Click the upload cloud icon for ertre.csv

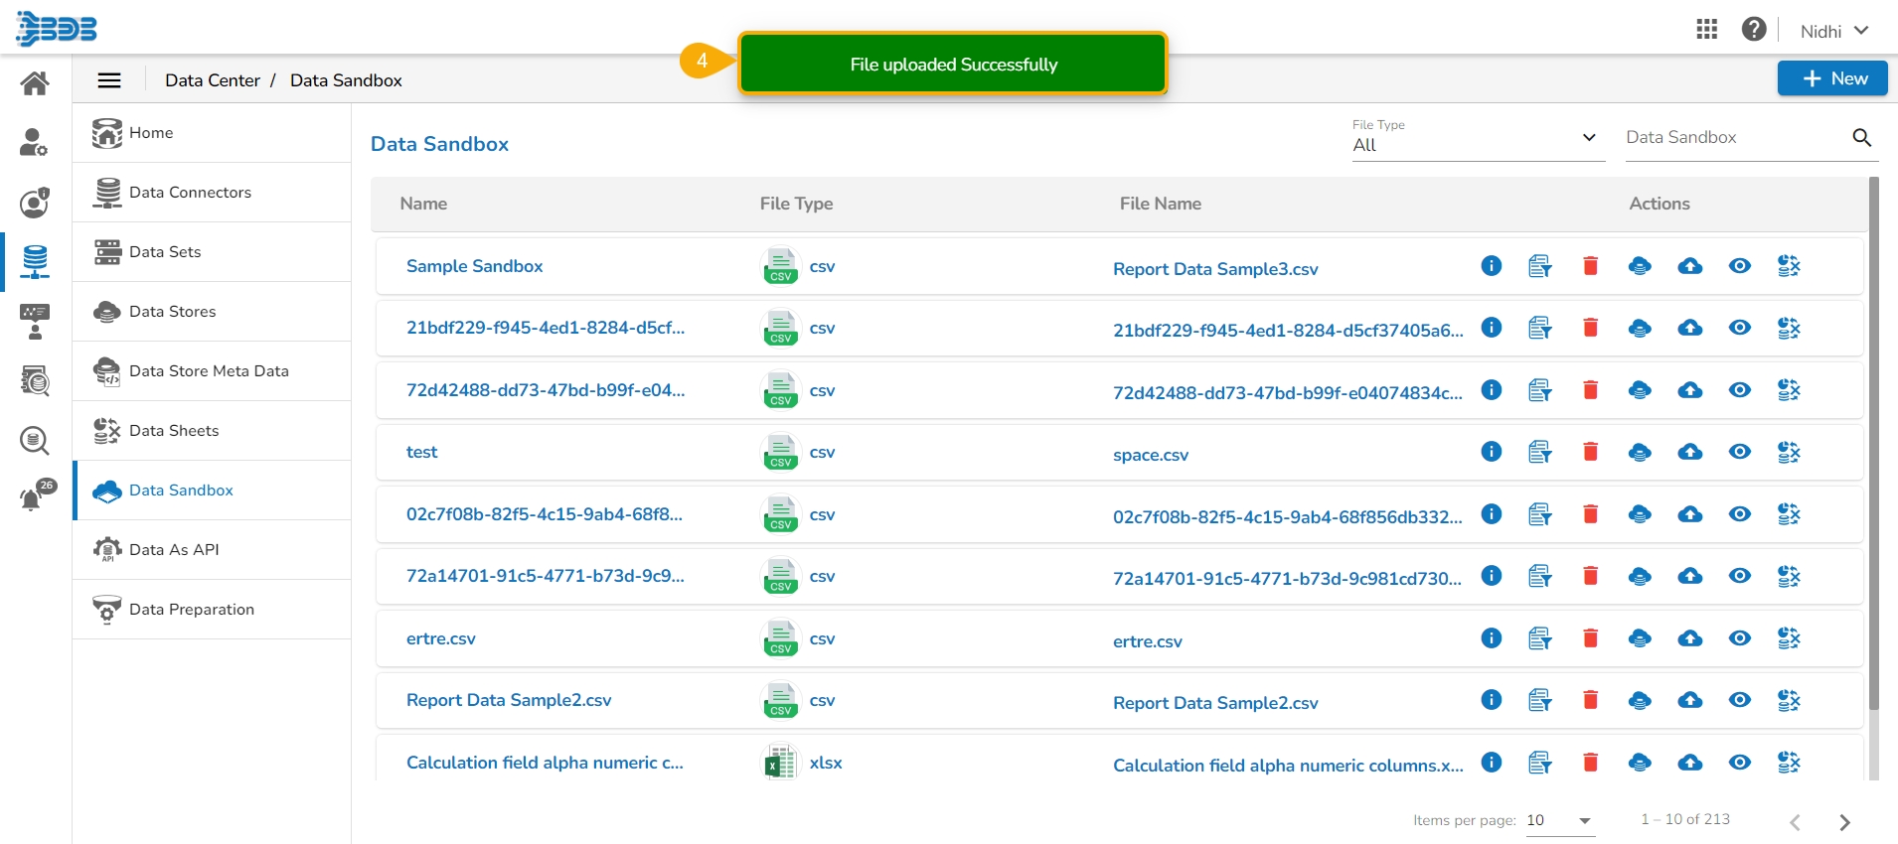(1689, 638)
